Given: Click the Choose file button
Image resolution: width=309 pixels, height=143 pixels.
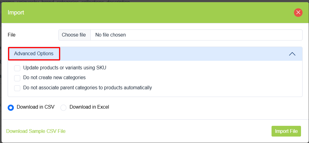Looking at the screenshot, I should (74, 35).
